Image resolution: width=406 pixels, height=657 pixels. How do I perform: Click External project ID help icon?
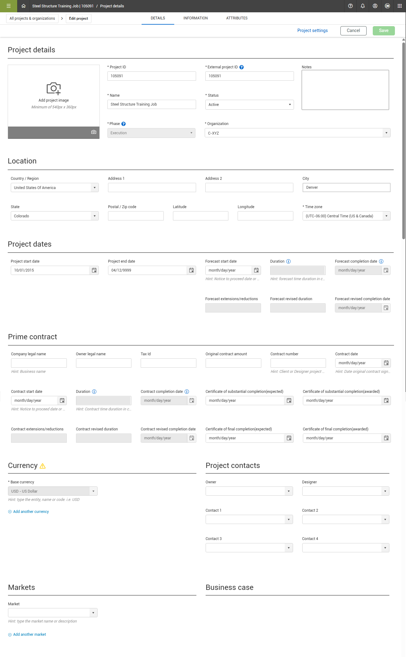click(242, 67)
